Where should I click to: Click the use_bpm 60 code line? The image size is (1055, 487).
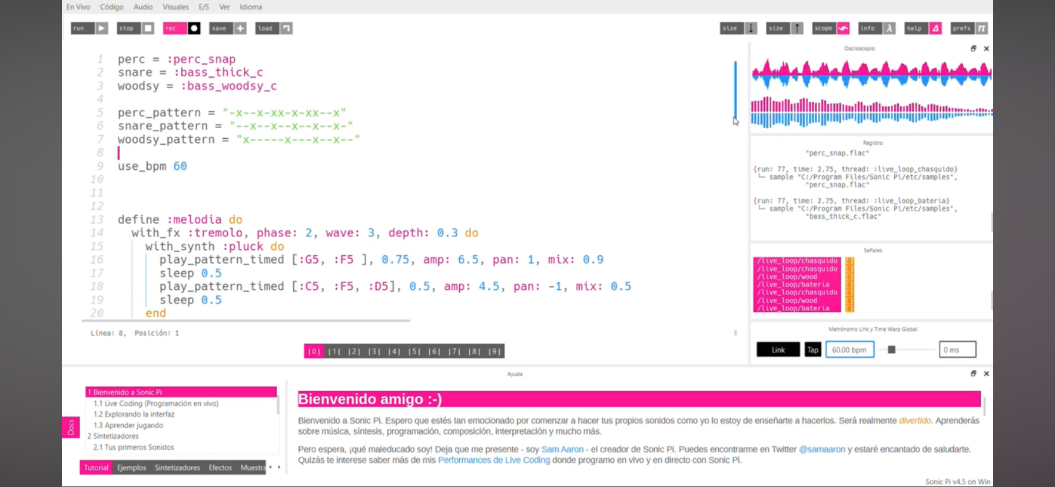(x=152, y=166)
